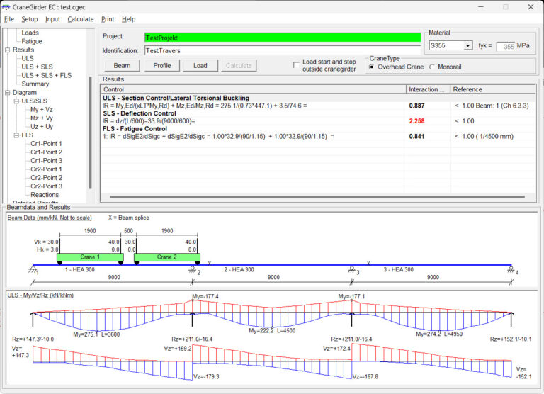Click the 2 - HEA 300 beam label
This screenshot has width=544, height=394.
pyautogui.click(x=239, y=270)
